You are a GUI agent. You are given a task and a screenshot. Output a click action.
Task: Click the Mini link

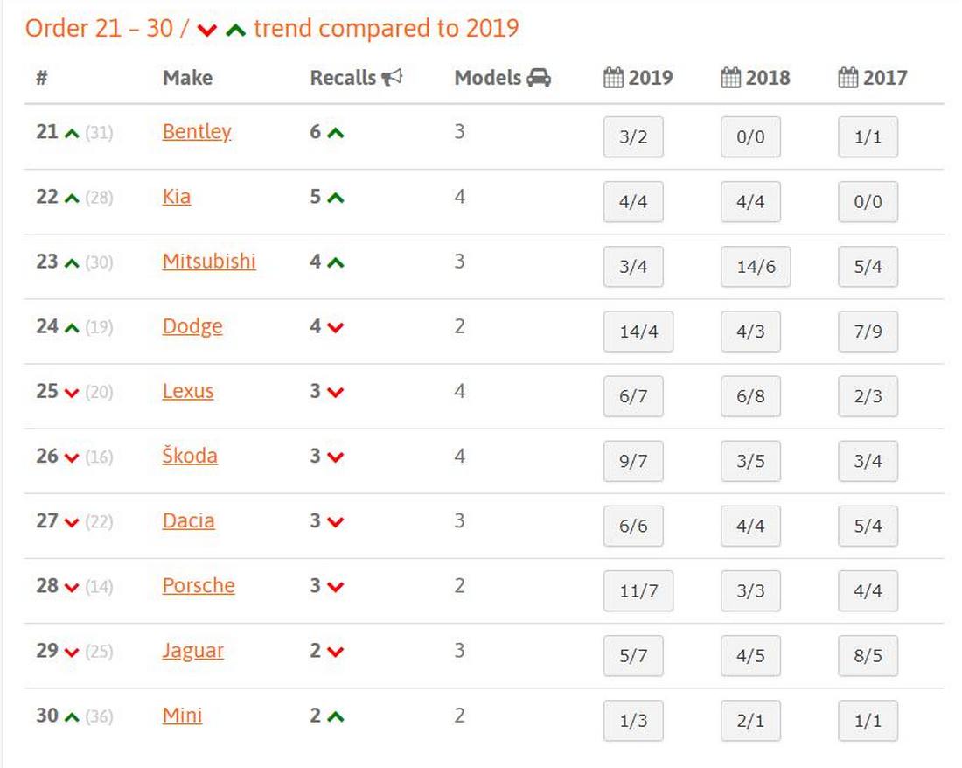point(182,716)
